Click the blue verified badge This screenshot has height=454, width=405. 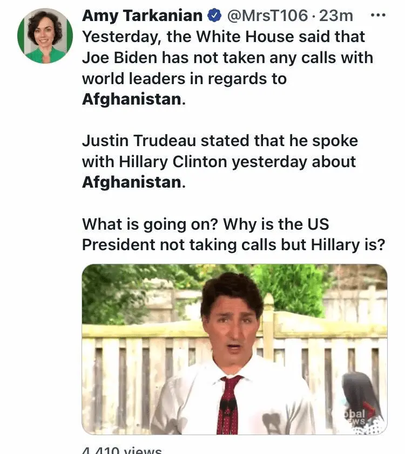pyautogui.click(x=214, y=16)
